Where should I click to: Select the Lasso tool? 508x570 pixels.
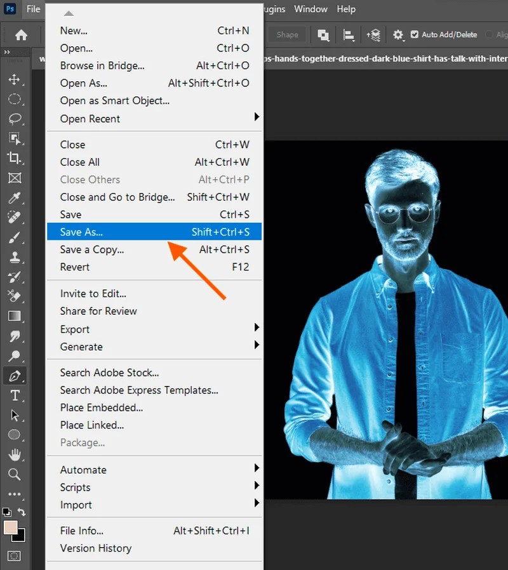15,119
